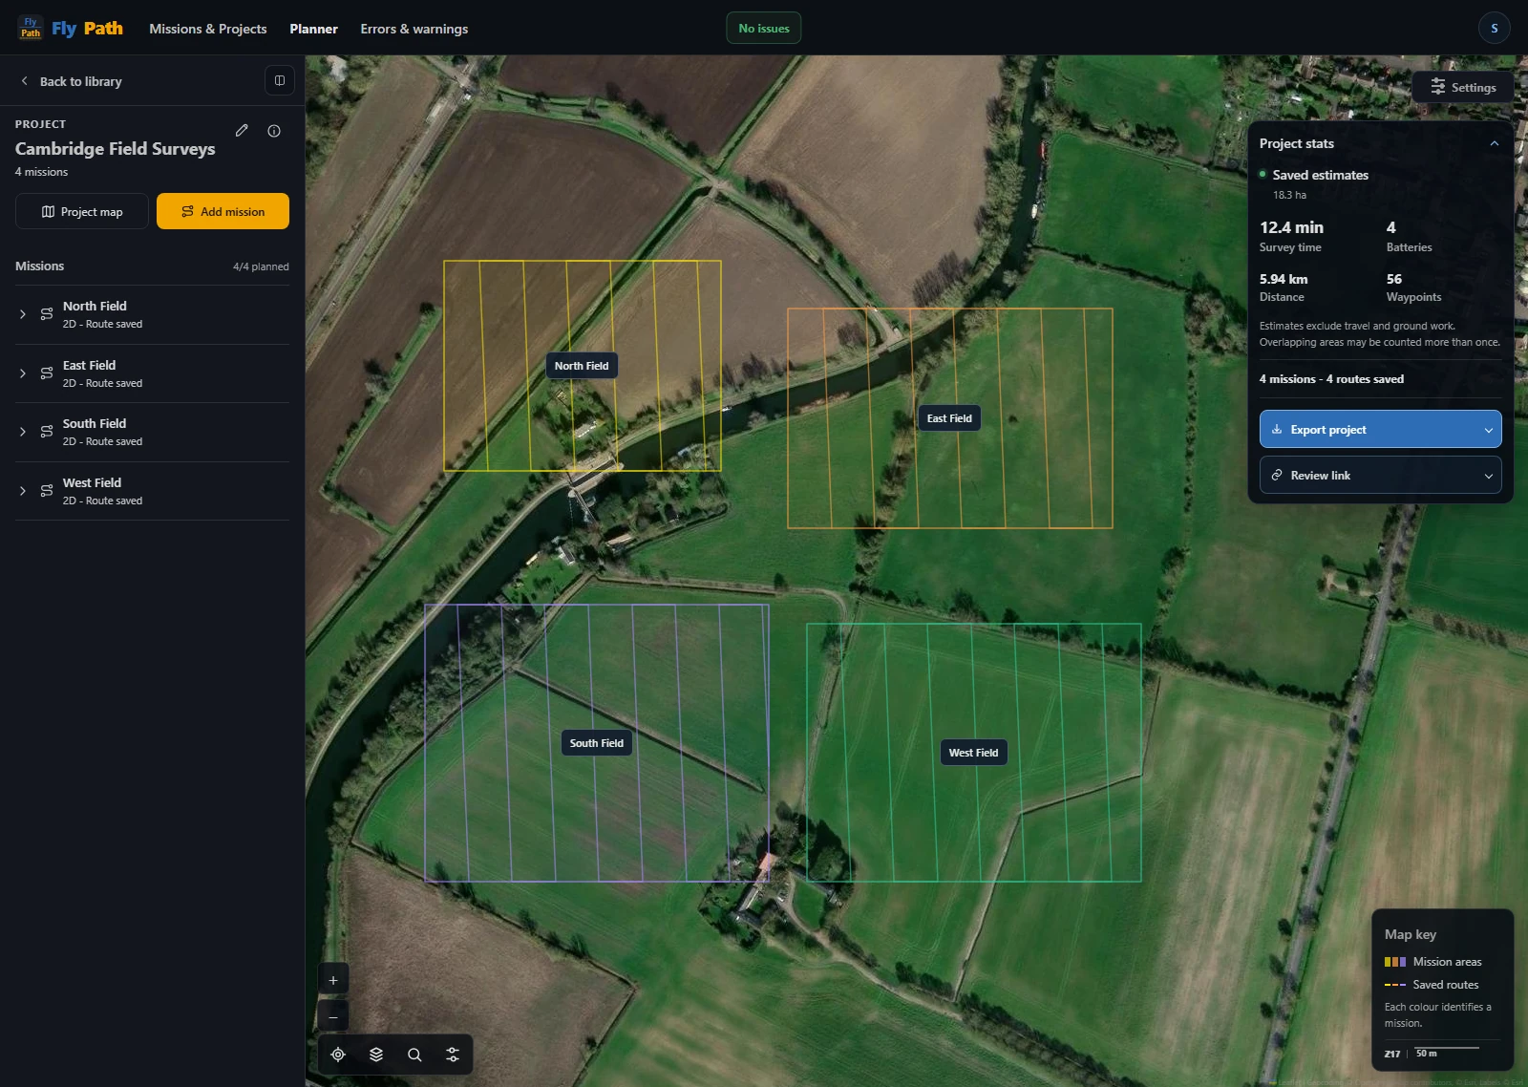Click '4 missions - 4 routes saved' text
This screenshot has height=1087, width=1528.
[x=1331, y=379]
